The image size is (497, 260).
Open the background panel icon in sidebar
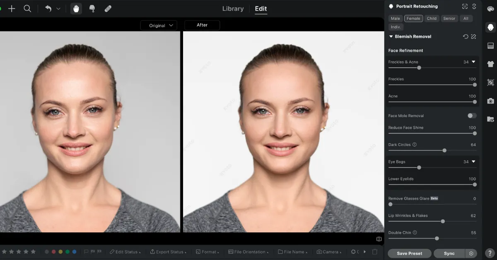click(x=490, y=46)
